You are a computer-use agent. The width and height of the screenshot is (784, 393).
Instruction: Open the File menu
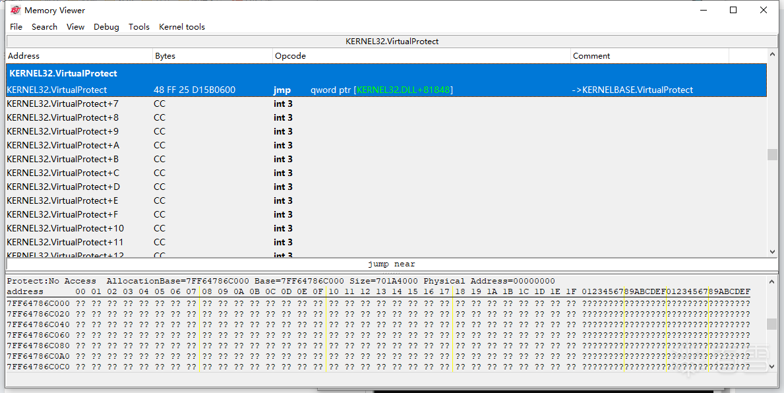[16, 27]
